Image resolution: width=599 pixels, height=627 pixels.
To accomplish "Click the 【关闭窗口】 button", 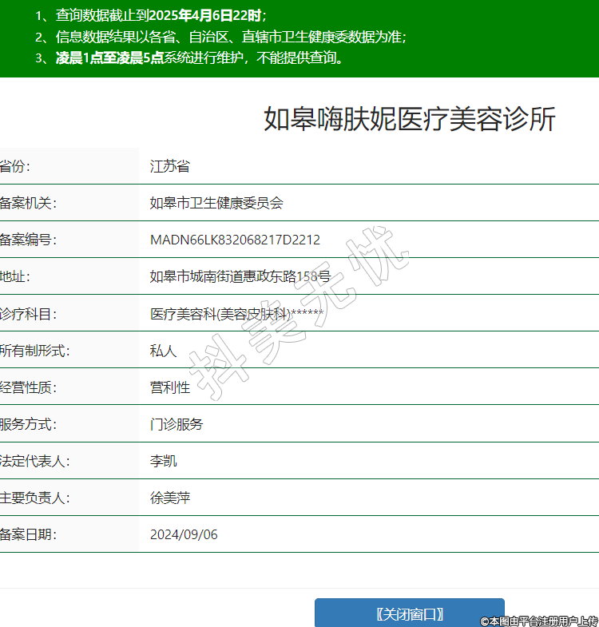I will [x=409, y=613].
